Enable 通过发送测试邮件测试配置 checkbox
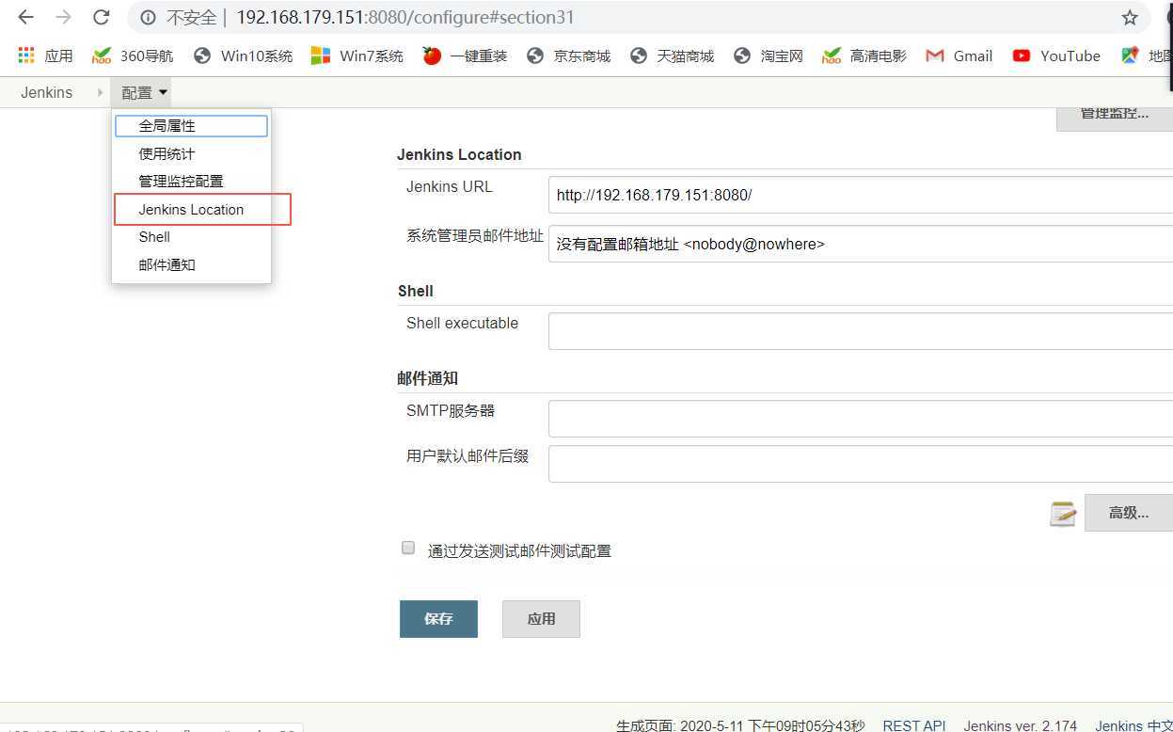The width and height of the screenshot is (1173, 732). (408, 548)
